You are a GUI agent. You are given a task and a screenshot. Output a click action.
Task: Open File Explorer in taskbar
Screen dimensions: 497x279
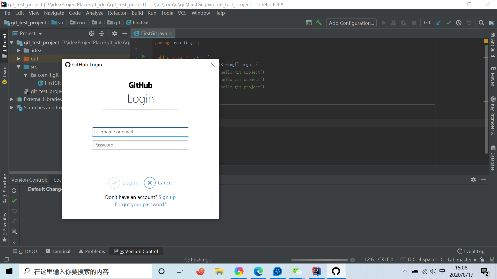(219, 271)
